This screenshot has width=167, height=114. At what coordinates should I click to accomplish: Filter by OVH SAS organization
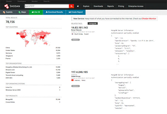pos(9,78)
